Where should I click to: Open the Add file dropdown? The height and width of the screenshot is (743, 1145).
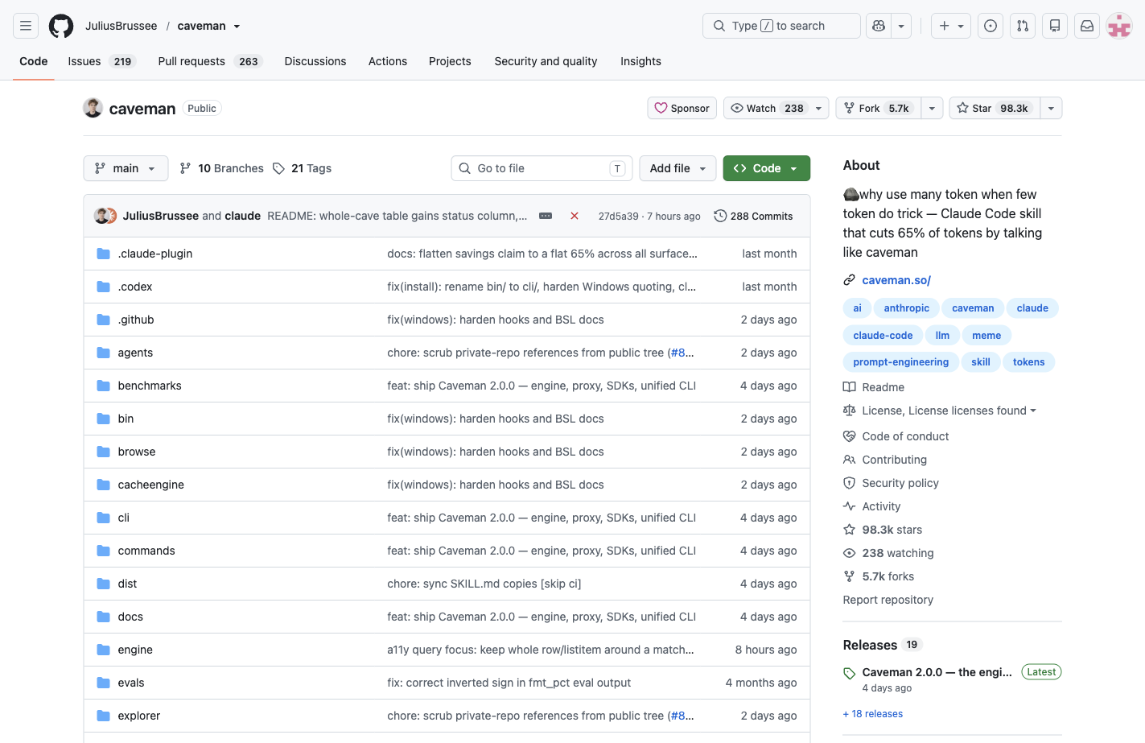(x=678, y=168)
